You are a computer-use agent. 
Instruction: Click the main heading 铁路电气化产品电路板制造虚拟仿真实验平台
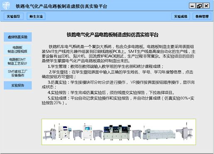(113, 34)
